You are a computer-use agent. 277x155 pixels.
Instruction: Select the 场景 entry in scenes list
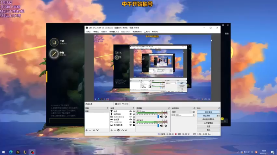(x=97, y=111)
